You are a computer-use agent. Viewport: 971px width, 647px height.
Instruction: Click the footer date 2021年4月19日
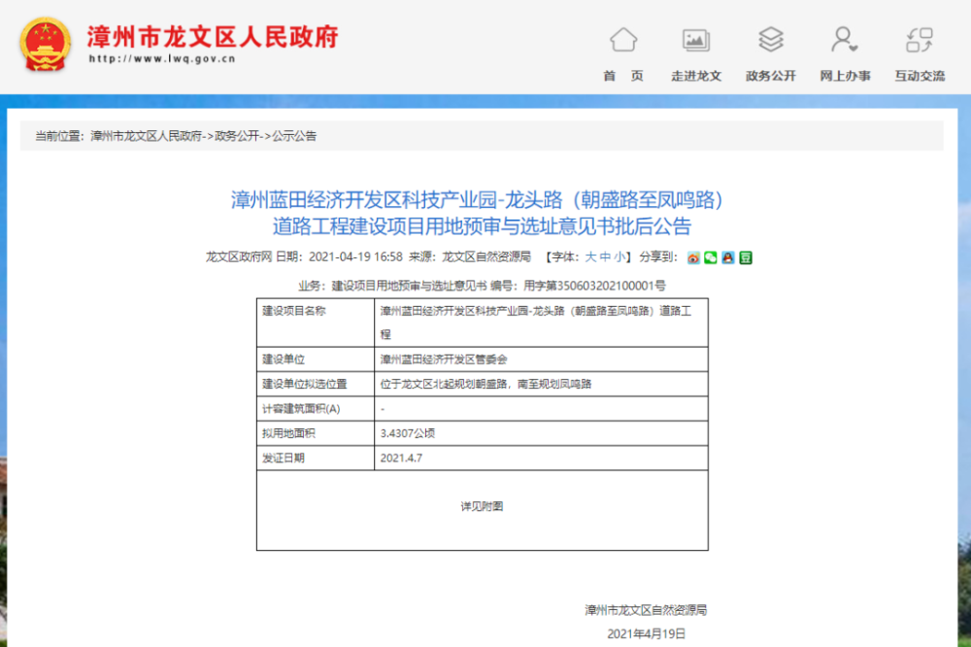tap(646, 633)
